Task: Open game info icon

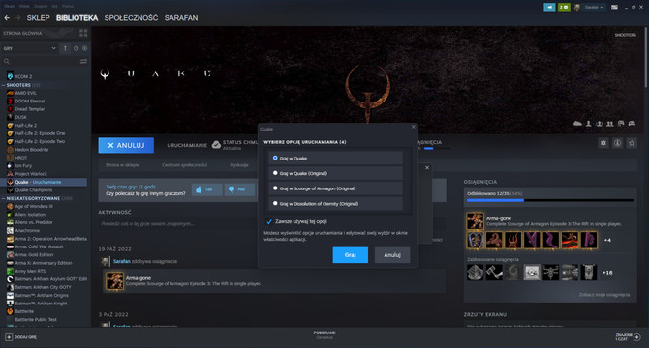Action: [x=617, y=143]
